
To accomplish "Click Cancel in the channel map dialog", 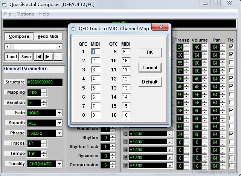I will click(x=150, y=68).
